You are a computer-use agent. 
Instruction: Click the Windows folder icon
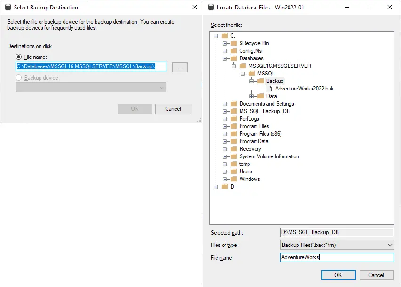click(x=234, y=179)
